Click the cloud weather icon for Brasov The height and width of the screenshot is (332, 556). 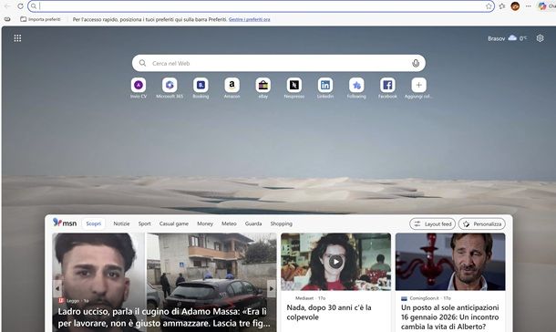[x=512, y=38]
